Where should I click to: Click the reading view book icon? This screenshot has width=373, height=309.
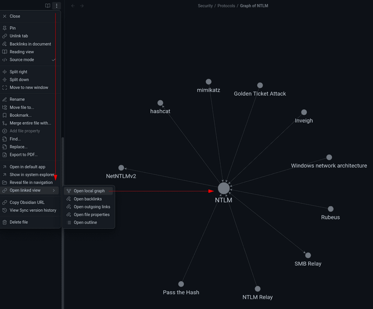(x=48, y=6)
